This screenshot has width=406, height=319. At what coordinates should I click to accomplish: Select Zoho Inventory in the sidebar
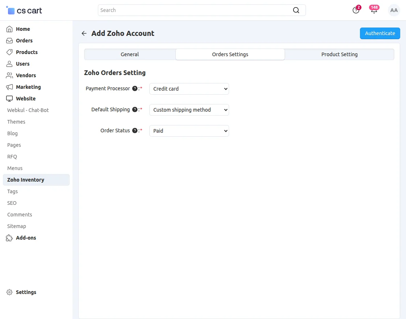25,180
